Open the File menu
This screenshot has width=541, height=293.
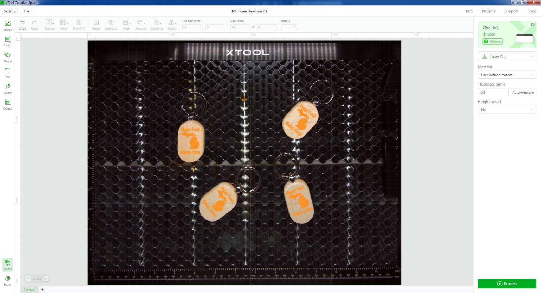click(27, 11)
